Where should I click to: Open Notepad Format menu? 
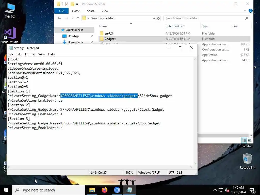30,54
